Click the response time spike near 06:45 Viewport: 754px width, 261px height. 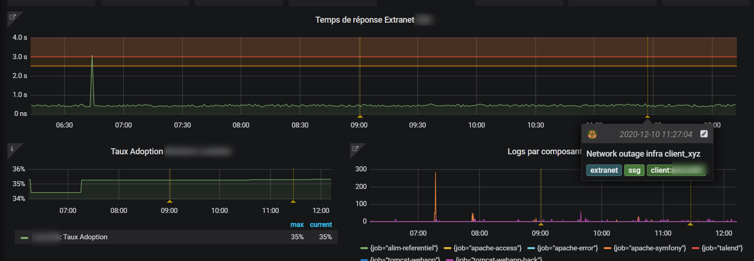click(x=92, y=81)
